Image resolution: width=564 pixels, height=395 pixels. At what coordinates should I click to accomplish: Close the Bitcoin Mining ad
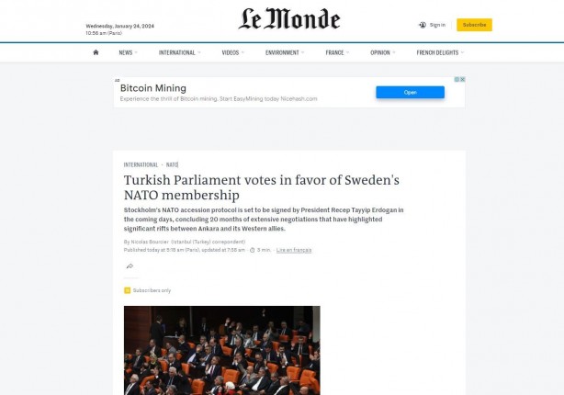462,80
